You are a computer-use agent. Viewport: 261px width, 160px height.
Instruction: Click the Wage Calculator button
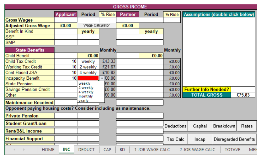97,25
